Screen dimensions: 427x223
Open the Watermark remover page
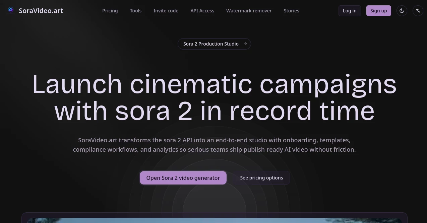(249, 10)
